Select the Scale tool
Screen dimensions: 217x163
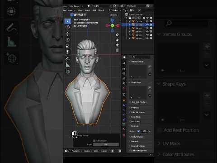tap(68, 46)
